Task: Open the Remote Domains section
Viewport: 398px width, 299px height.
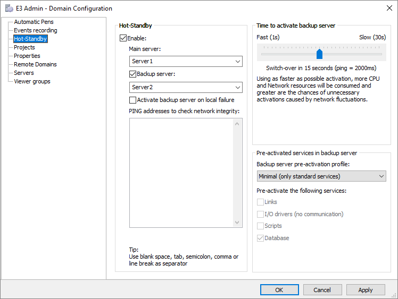Action: click(35, 64)
